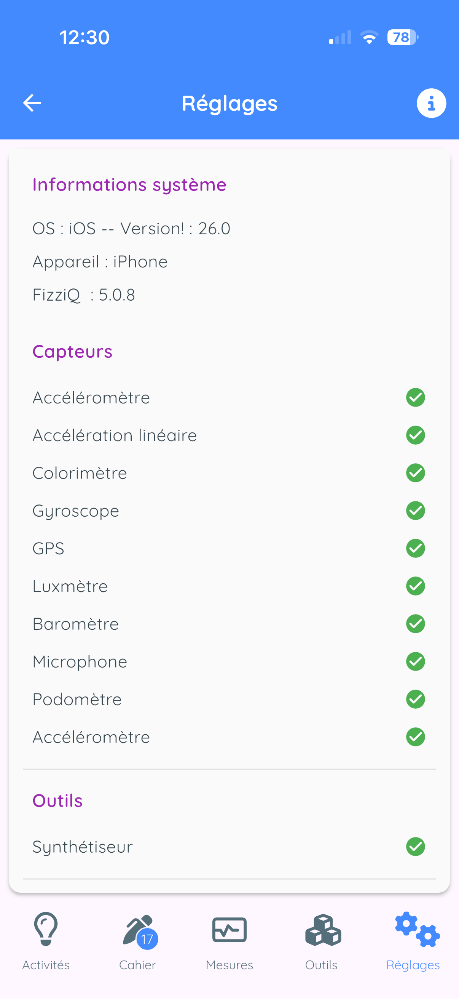Viewport: 459px width, 999px height.
Task: Tap the FizziQ version text
Action: (x=84, y=295)
